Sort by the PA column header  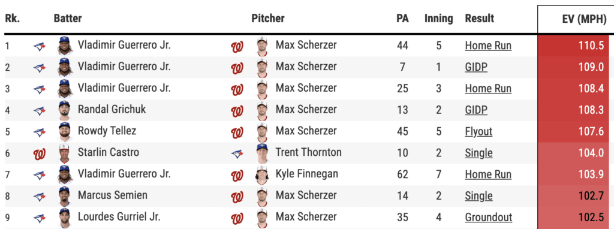[402, 19]
